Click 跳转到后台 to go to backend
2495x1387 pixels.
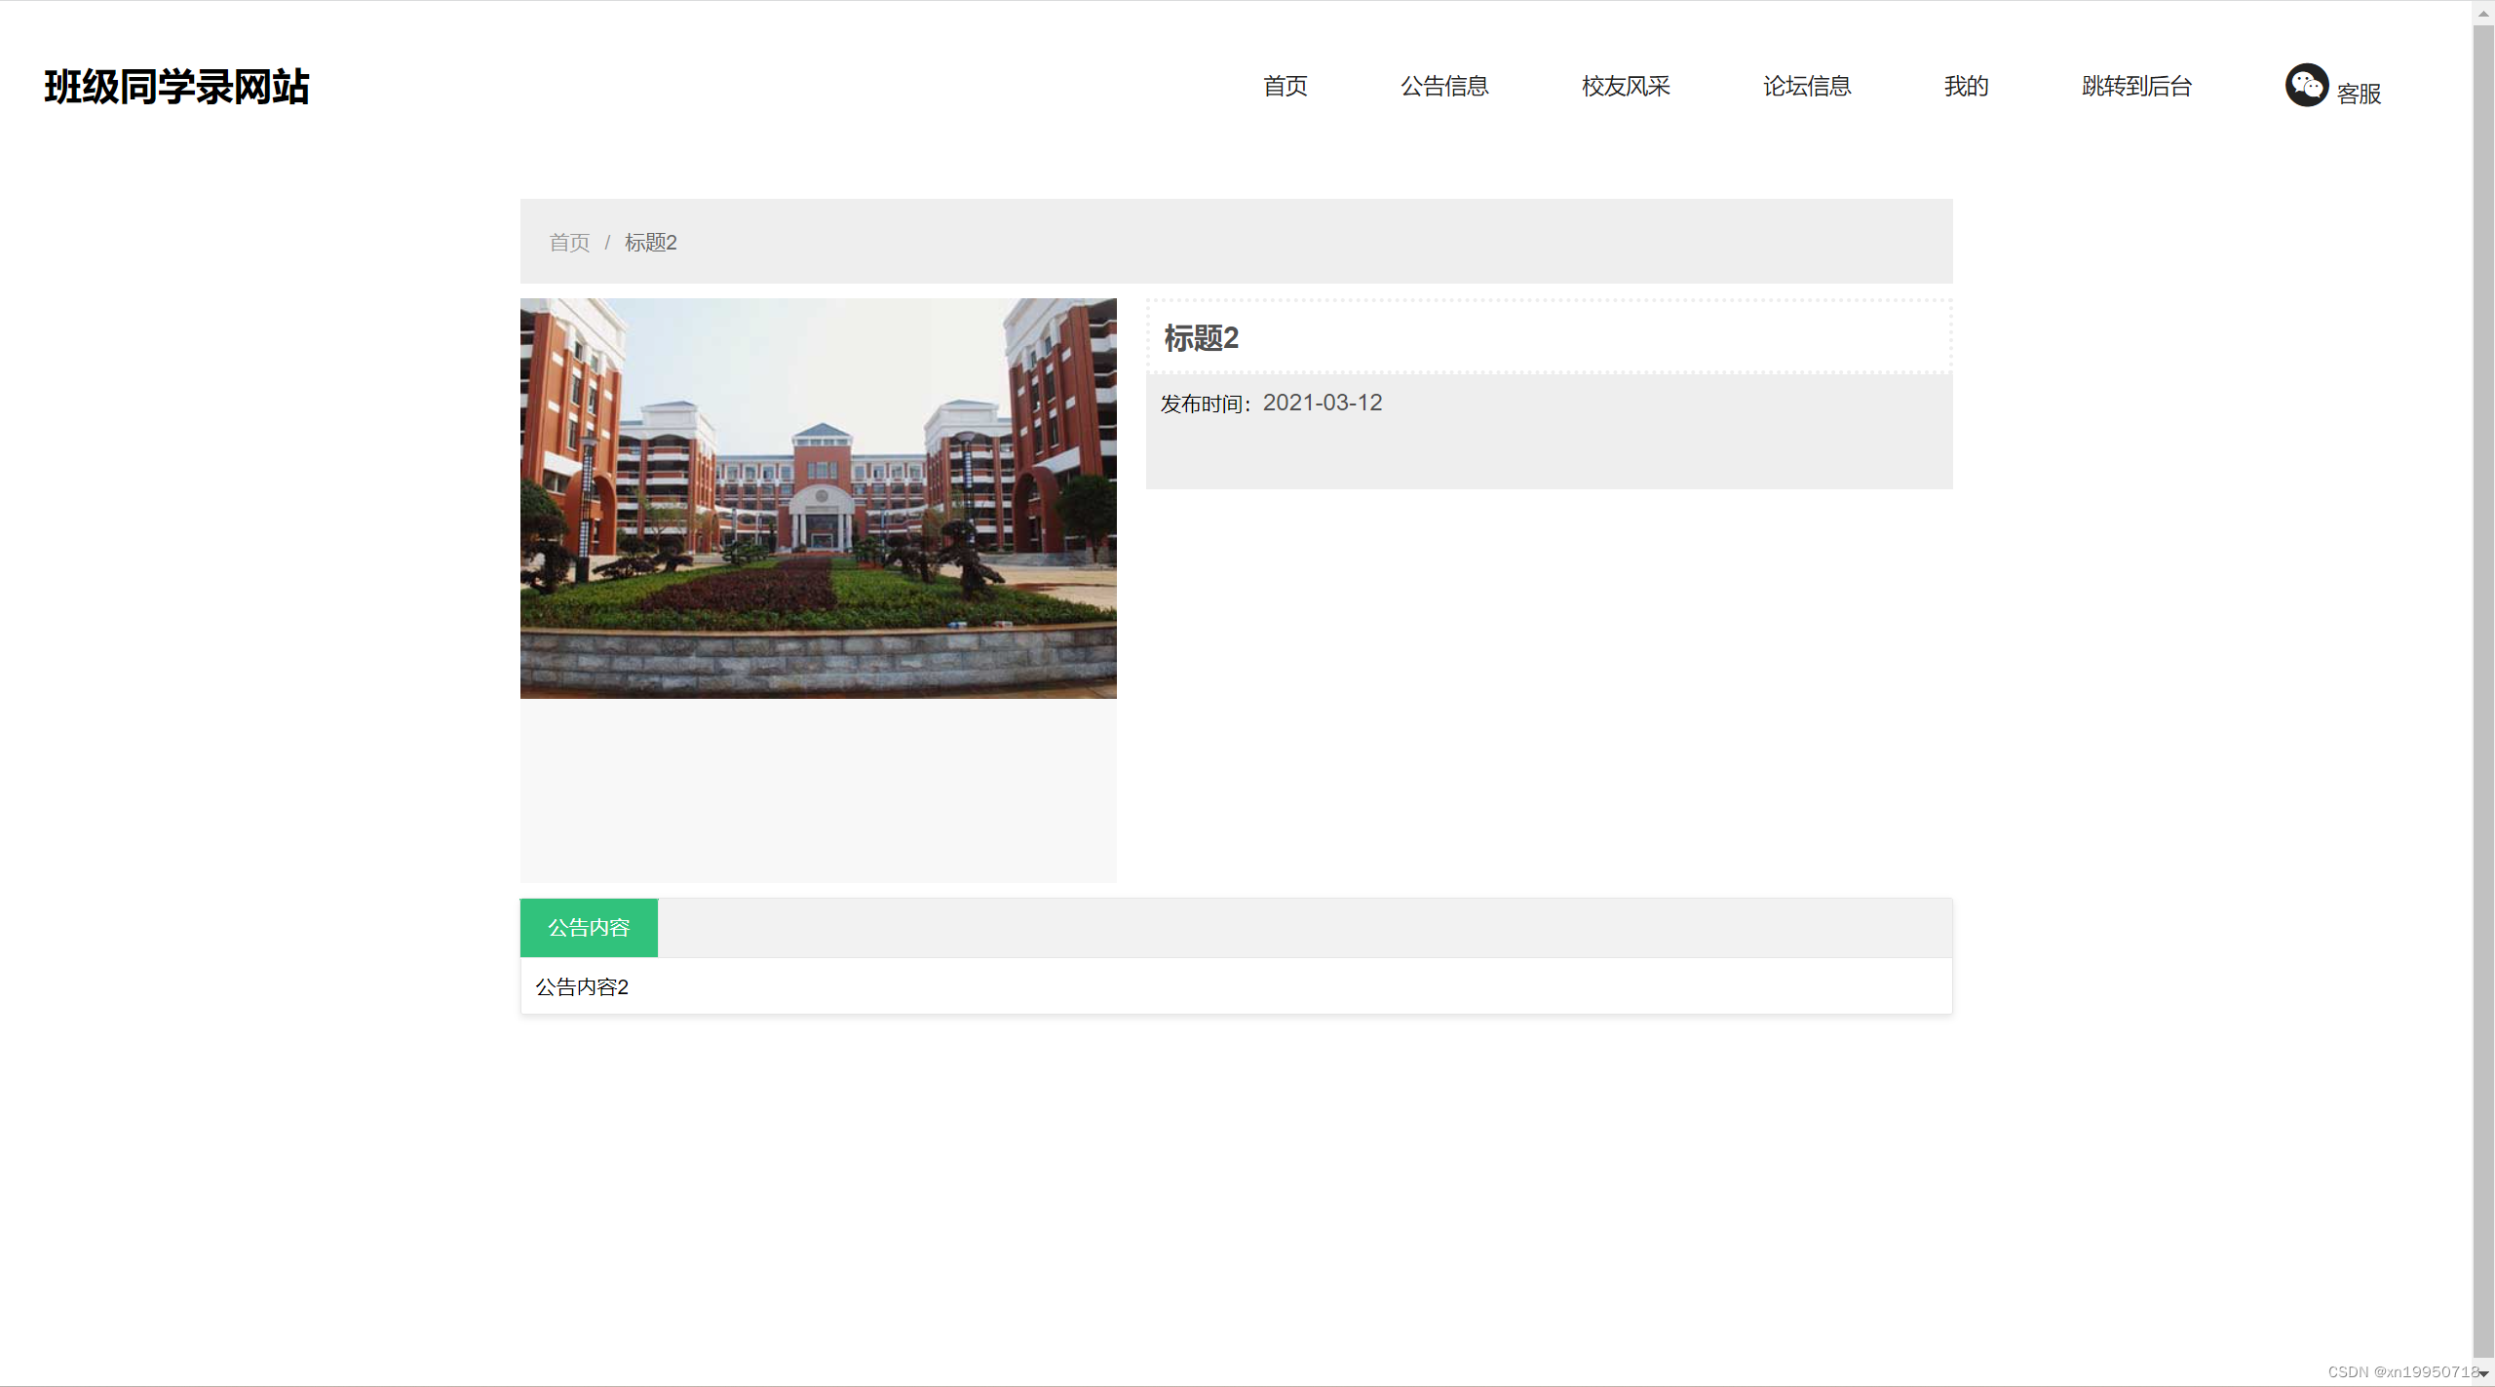2136,86
